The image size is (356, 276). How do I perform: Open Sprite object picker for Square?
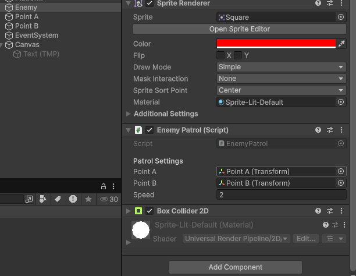tap(341, 17)
